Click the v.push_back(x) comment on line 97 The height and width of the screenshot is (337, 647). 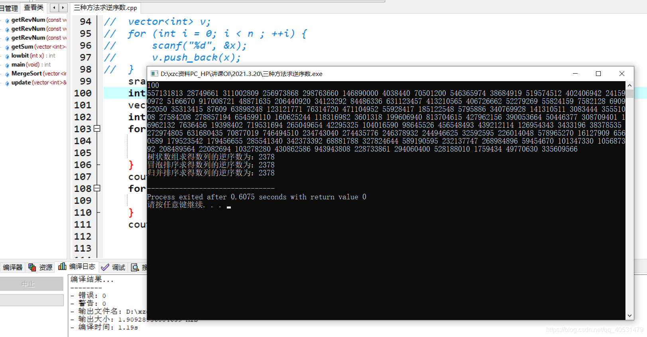pos(196,58)
